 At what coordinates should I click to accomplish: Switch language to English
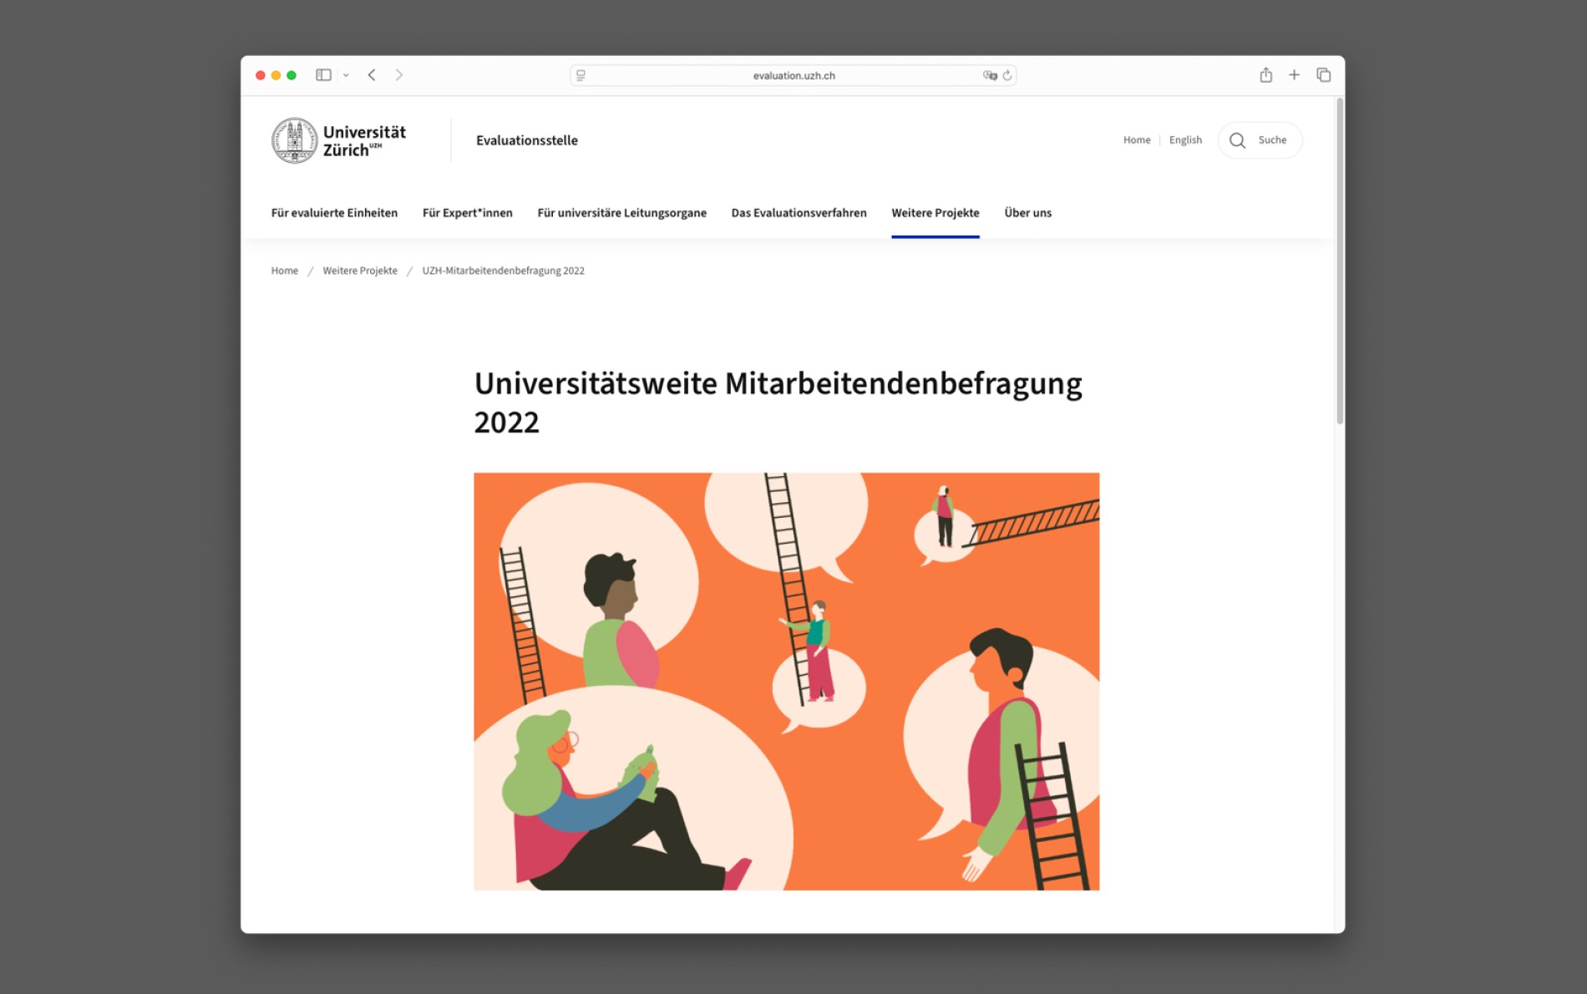1184,140
